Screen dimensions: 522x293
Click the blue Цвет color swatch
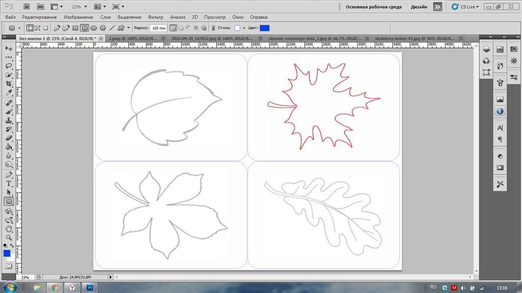(264, 28)
